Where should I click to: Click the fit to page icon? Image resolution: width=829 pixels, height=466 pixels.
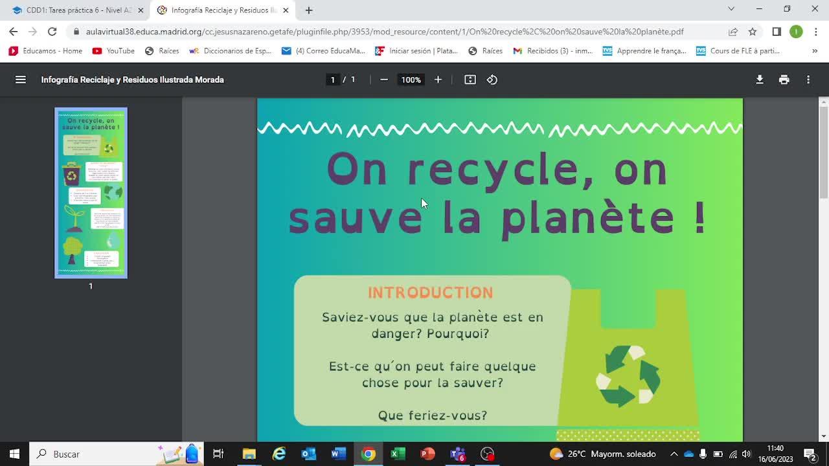470,80
